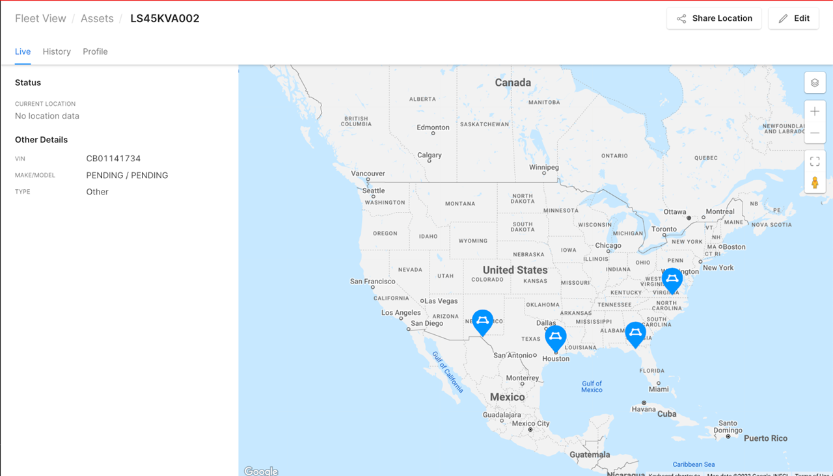Viewport: 833px width, 476px height.
Task: Click the Edit button
Action: click(x=794, y=19)
